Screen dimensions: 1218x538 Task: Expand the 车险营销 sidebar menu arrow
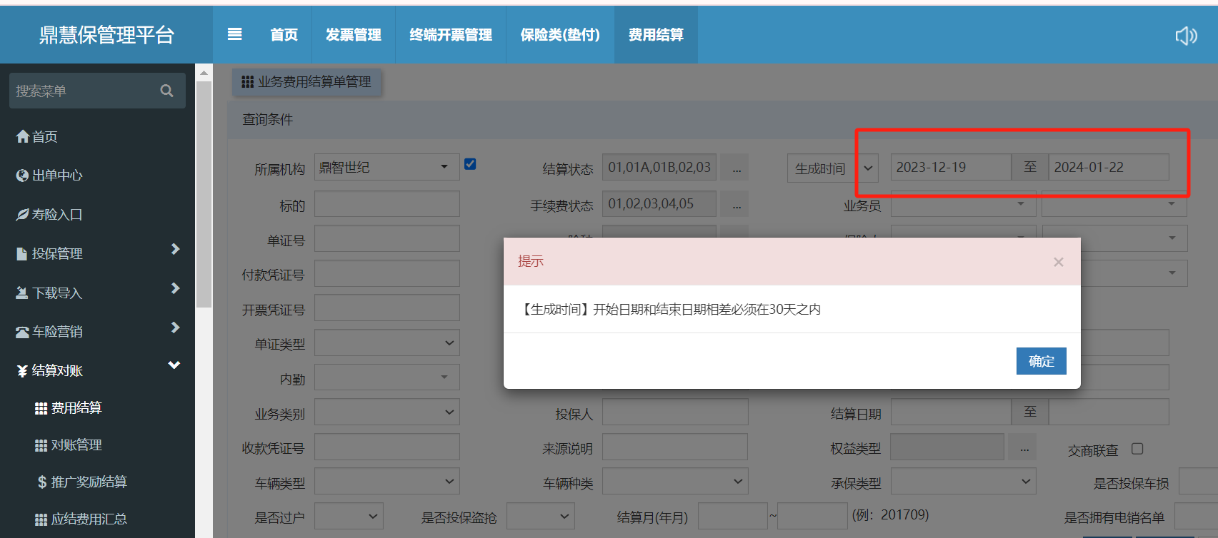click(x=175, y=328)
